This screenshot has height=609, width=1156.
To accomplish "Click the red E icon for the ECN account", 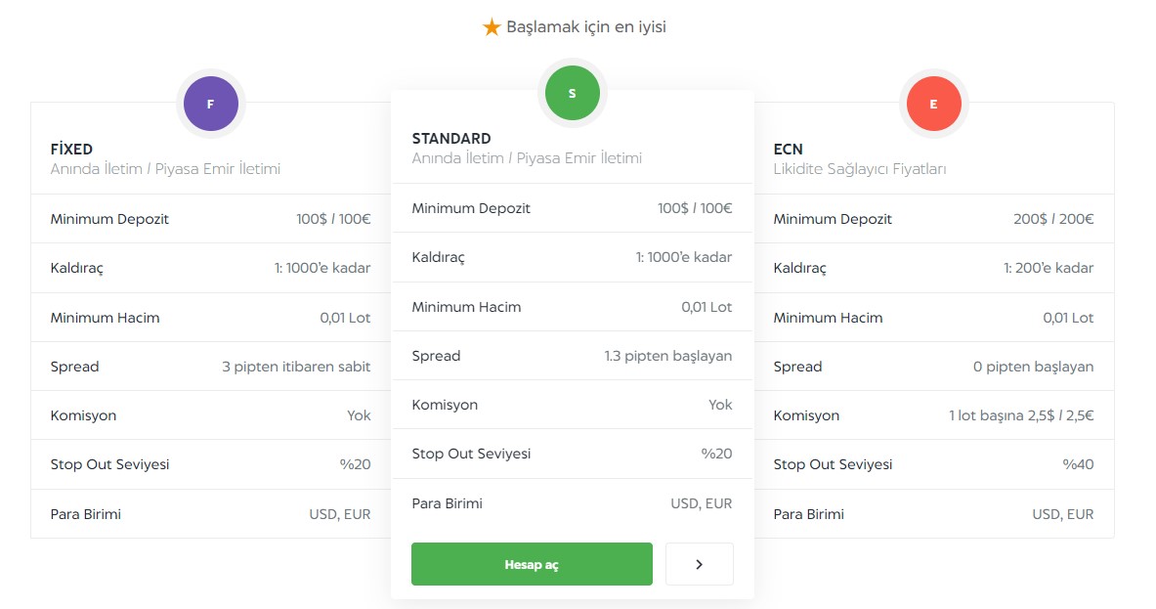I will pos(933,104).
